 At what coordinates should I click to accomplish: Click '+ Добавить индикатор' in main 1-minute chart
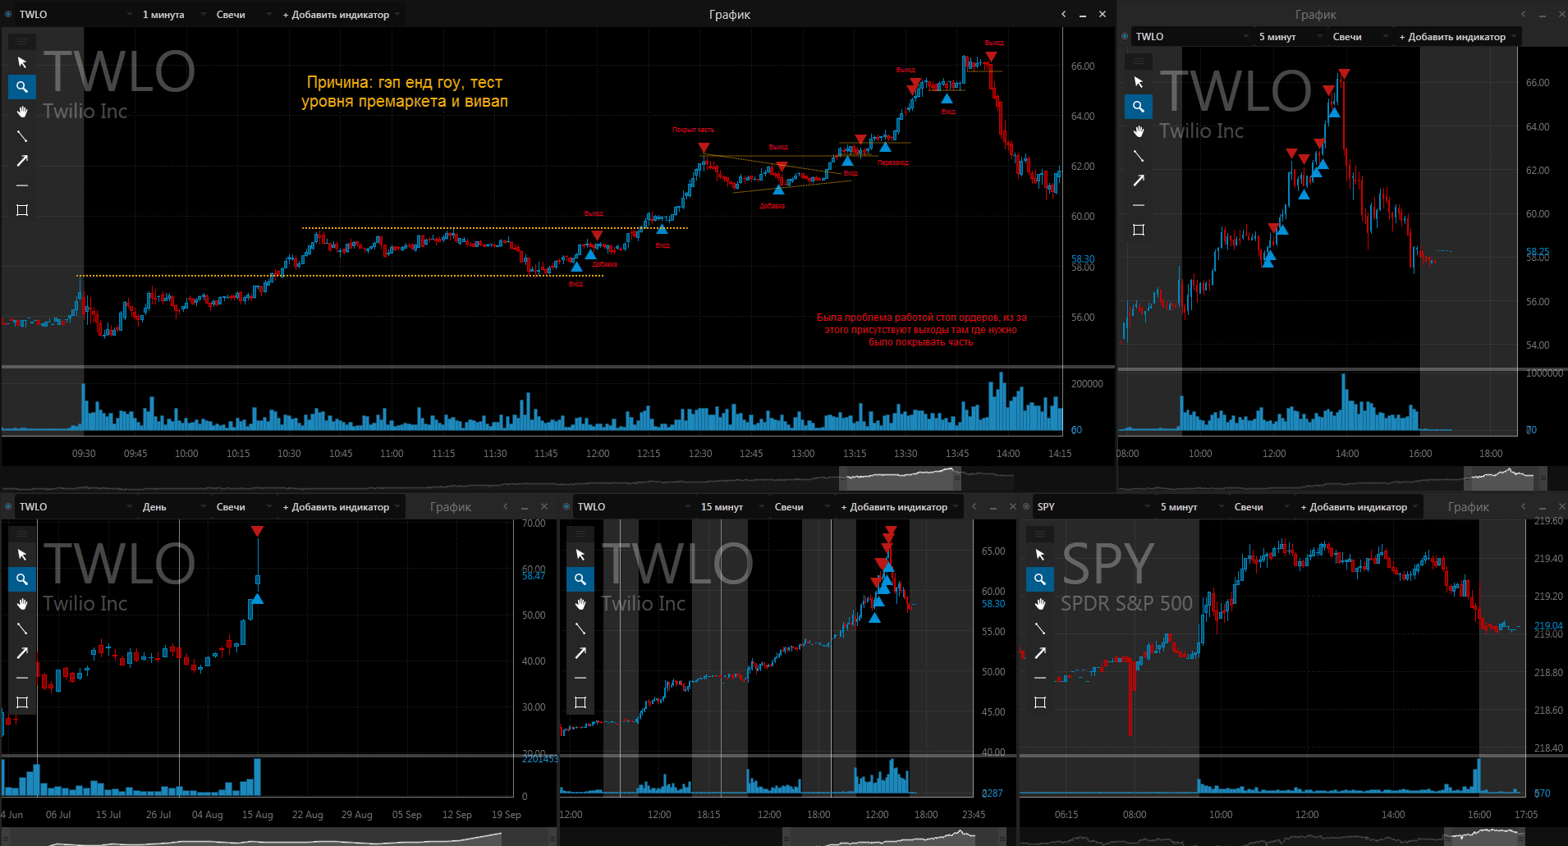pyautogui.click(x=341, y=15)
